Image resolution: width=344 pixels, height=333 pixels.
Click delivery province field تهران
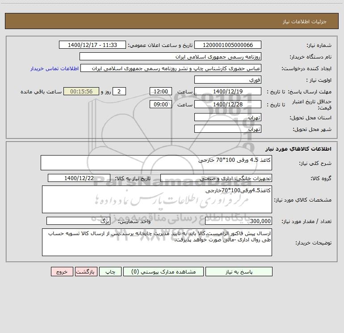pos(228,117)
